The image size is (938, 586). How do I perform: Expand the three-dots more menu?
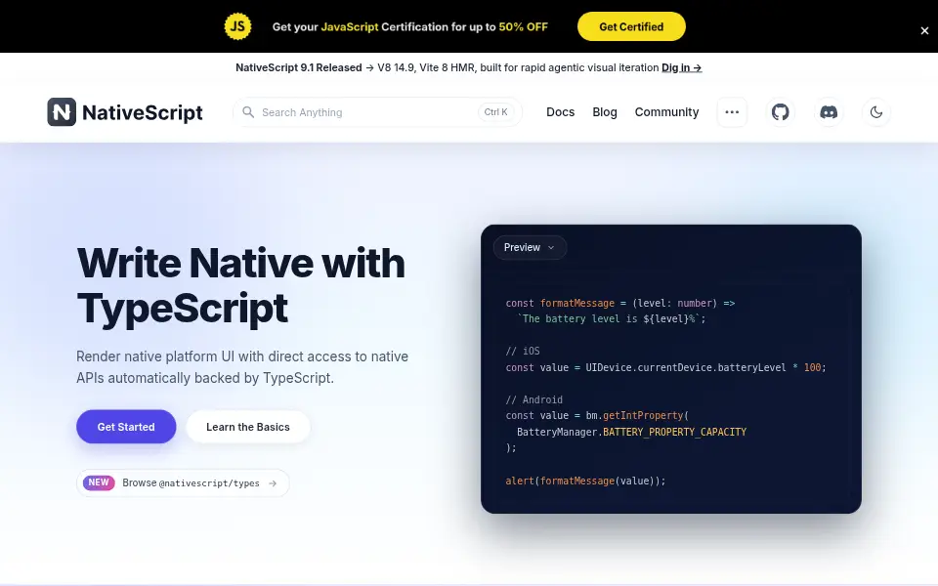pos(732,111)
